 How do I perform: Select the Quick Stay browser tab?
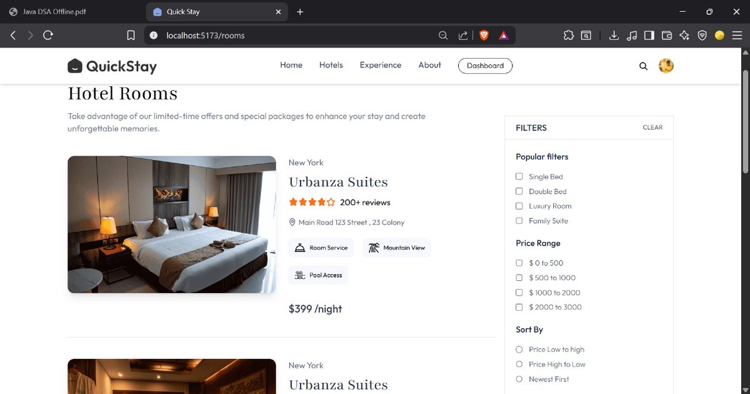point(217,12)
